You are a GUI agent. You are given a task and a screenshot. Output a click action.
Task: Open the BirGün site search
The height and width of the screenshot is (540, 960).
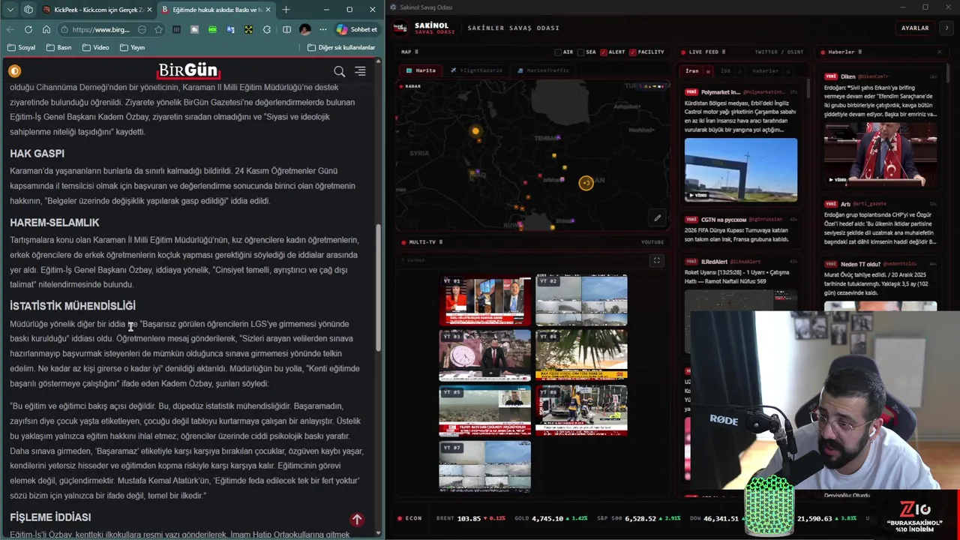pyautogui.click(x=340, y=71)
